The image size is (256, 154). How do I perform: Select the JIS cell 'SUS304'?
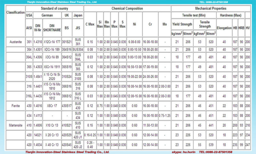tap(78, 49)
